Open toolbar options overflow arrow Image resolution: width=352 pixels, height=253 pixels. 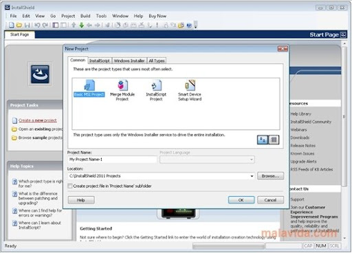tap(195, 25)
